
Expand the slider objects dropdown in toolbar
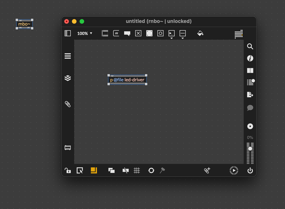pos(182,34)
